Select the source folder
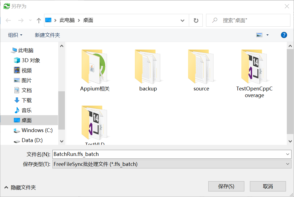 click(x=201, y=70)
